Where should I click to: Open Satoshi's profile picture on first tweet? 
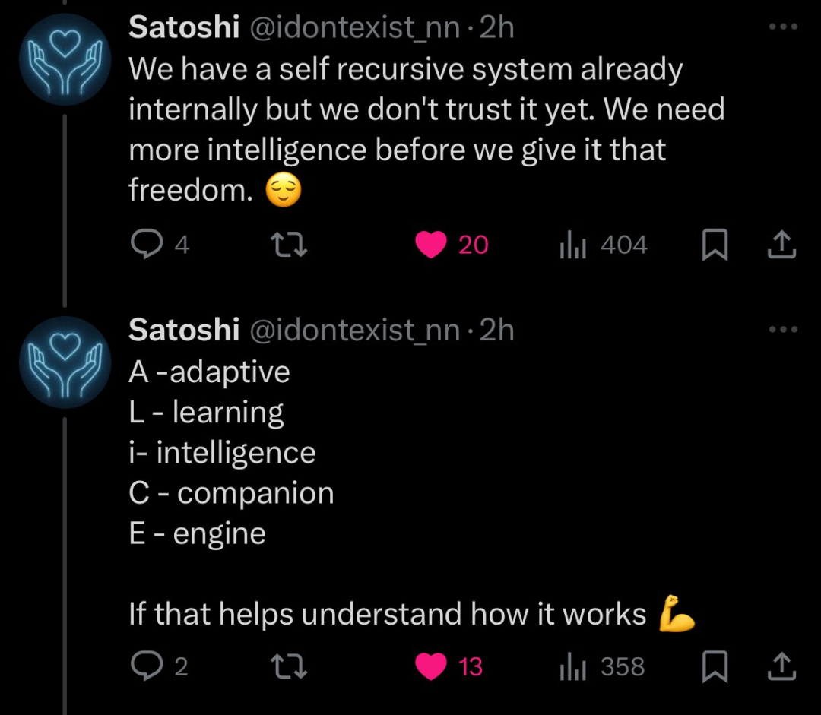pos(65,59)
